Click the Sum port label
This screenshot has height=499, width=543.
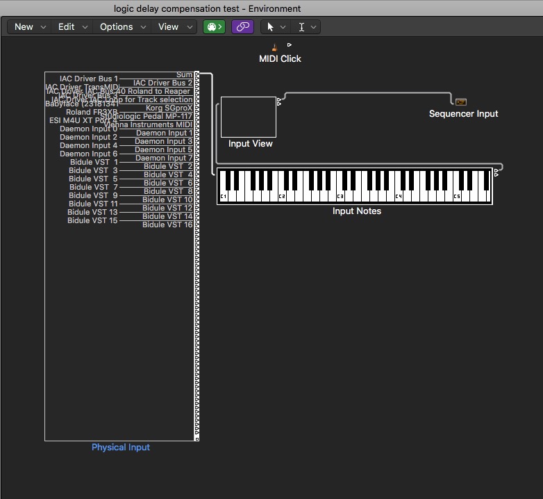click(184, 74)
